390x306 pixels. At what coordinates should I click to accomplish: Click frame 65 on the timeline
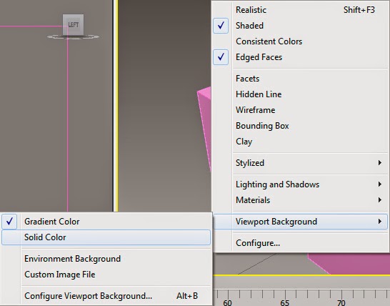[284, 302]
